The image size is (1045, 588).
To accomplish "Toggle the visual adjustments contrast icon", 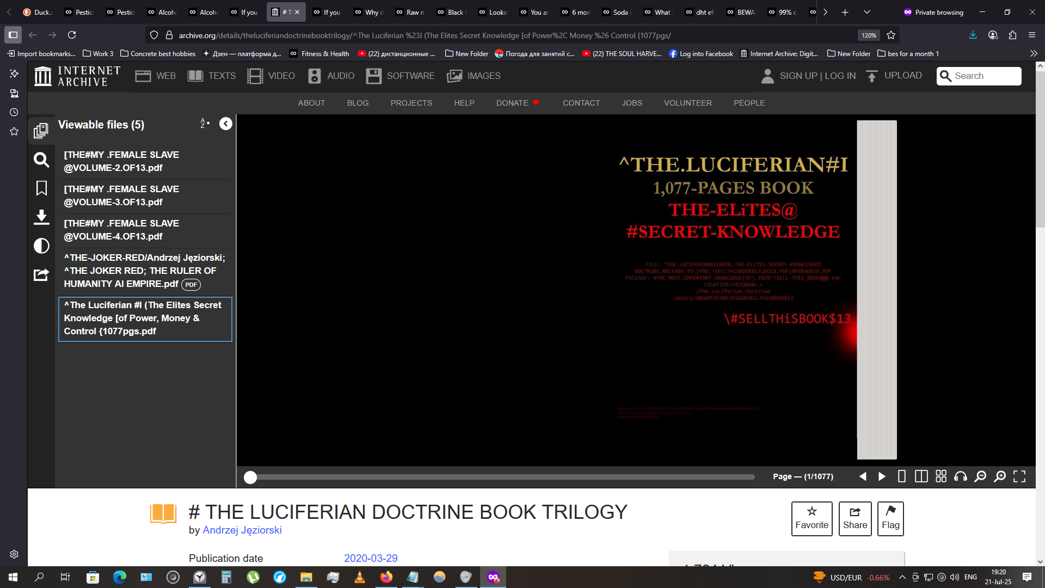I will click(x=41, y=246).
